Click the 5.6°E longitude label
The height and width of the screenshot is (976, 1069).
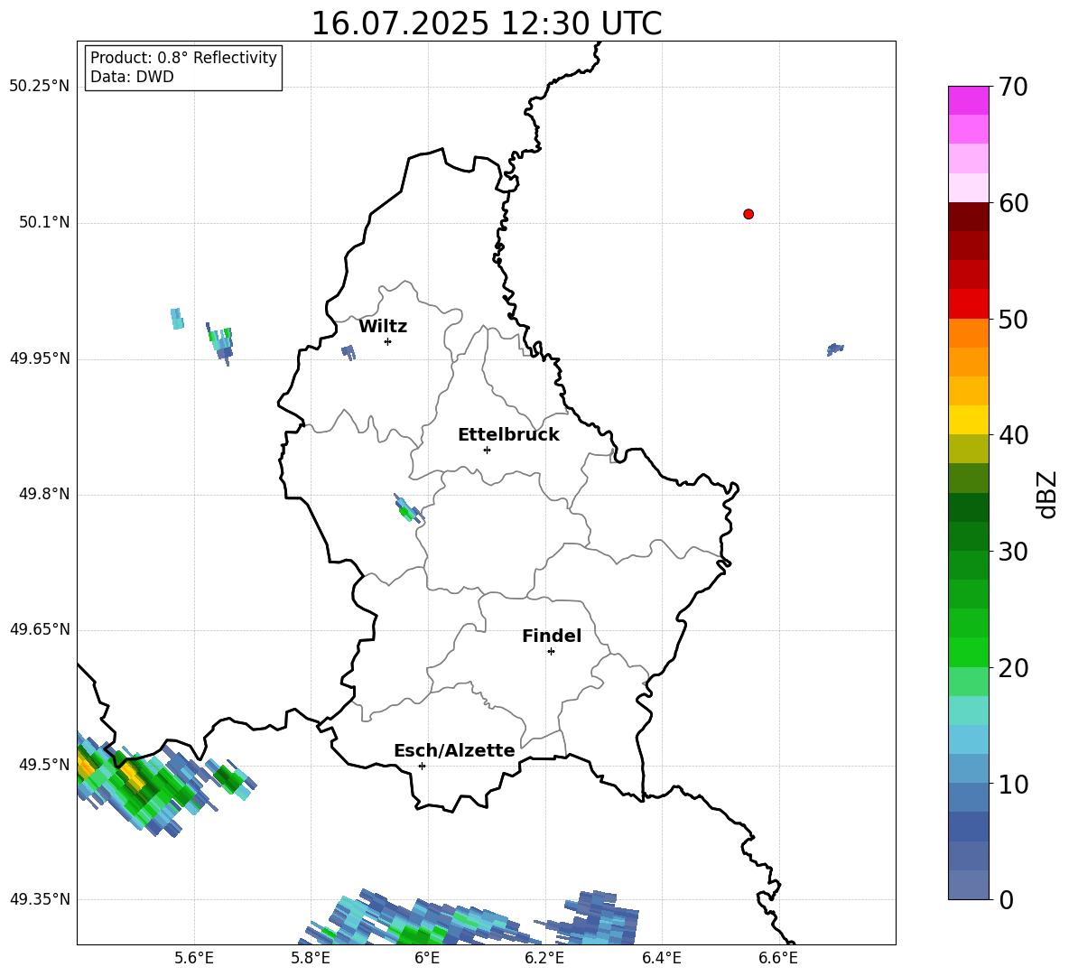pyautogui.click(x=194, y=958)
